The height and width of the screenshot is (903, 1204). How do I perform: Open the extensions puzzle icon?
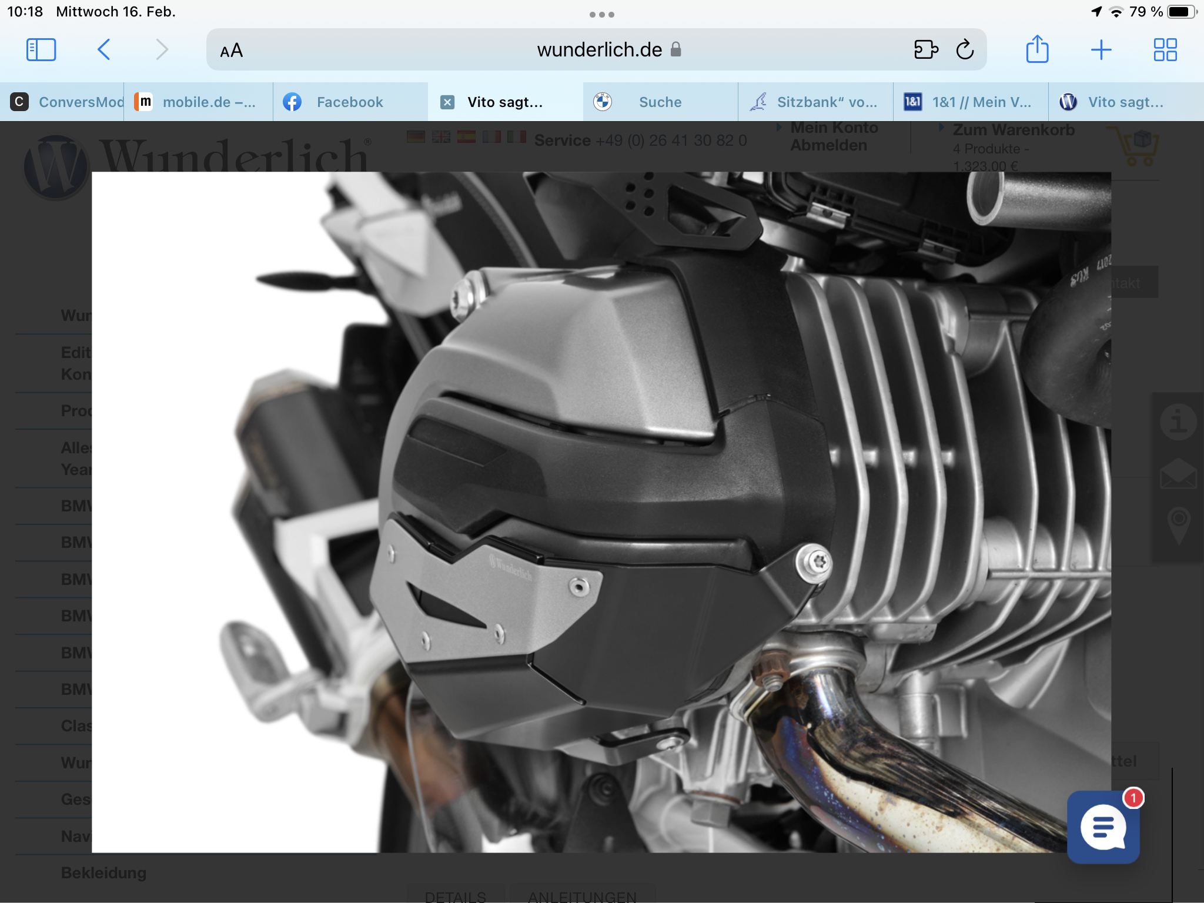point(926,50)
